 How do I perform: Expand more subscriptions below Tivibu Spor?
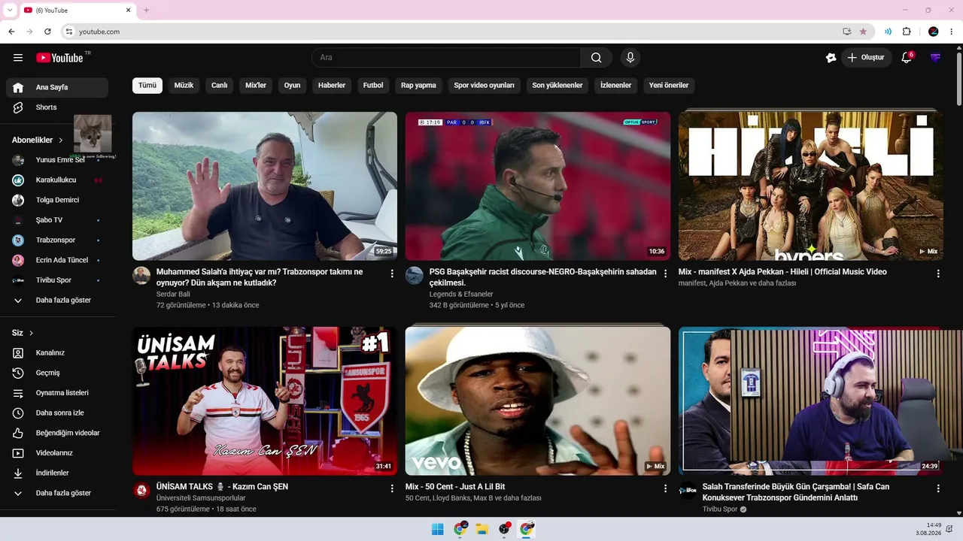tap(57, 301)
